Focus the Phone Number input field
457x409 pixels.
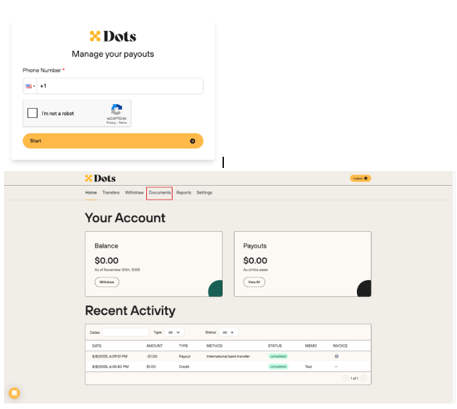click(x=120, y=86)
